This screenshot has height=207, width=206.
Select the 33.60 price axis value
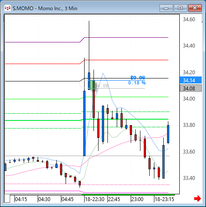pos(189,152)
